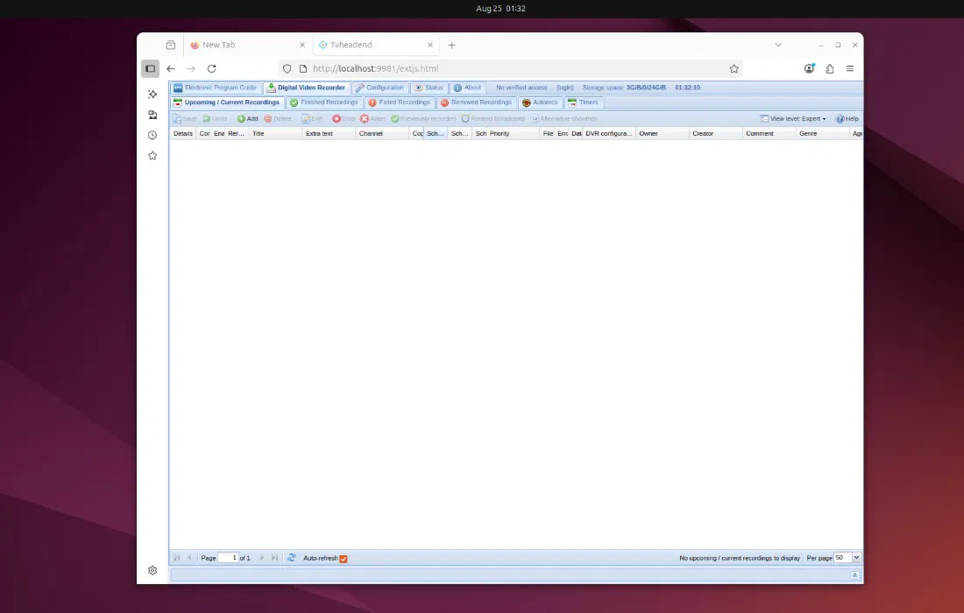This screenshot has width=964, height=613.
Task: Expand the Per page dropdown
Action: [x=856, y=558]
